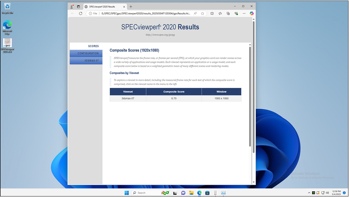Click the 3dsmax-07 table cell
The image size is (349, 197).
(x=128, y=98)
